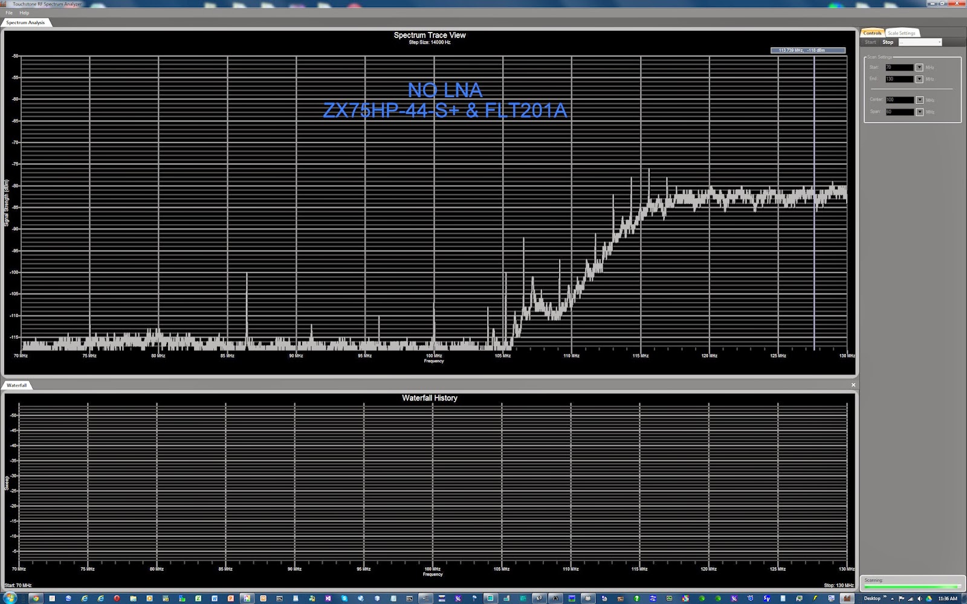Select the Spectrum Analysis tab
This screenshot has width=967, height=604.
[25, 22]
